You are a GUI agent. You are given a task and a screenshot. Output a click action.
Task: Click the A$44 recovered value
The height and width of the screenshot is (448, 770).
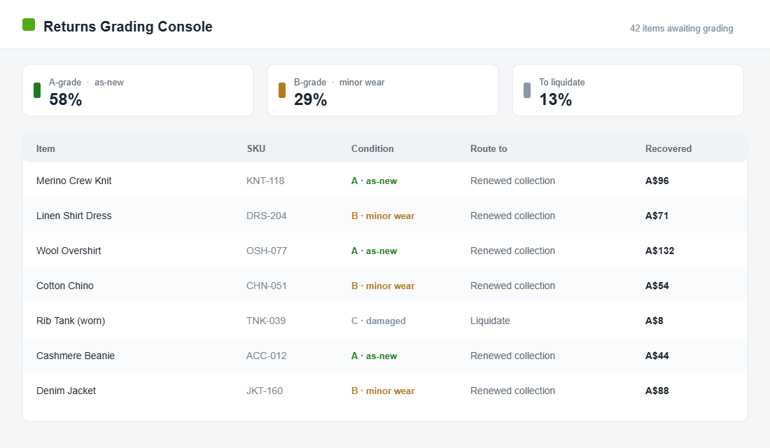657,356
